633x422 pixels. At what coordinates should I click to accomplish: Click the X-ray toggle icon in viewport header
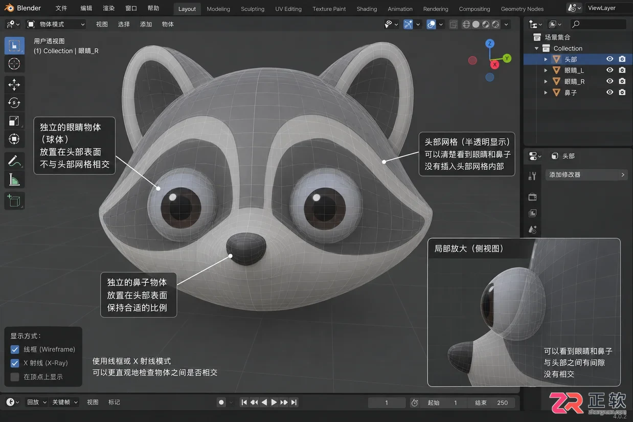tap(453, 24)
